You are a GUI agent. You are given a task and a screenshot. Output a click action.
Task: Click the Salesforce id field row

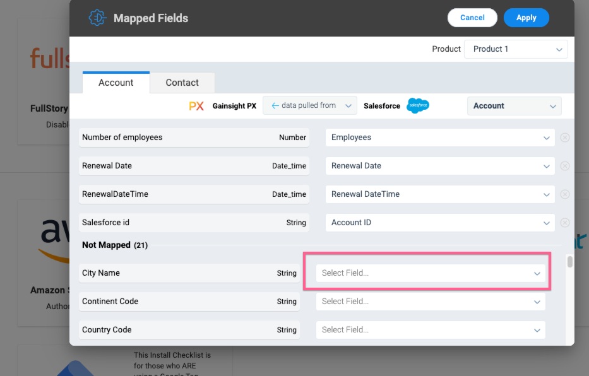[x=194, y=223]
